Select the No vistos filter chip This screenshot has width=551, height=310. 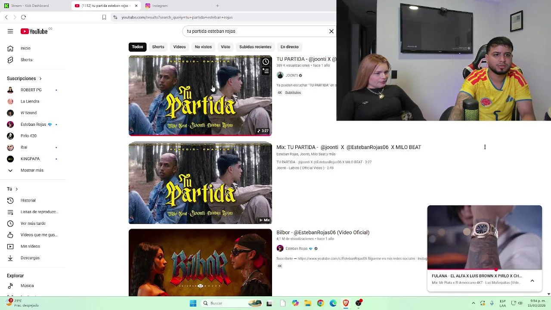203,47
